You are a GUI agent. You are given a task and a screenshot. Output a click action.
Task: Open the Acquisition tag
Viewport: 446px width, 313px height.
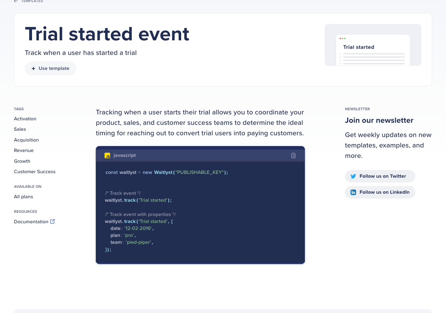coord(26,140)
